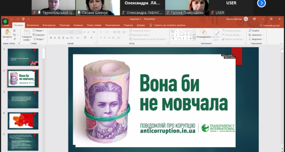
Task: Switch to the Рецензування tab
Action: 112,25
